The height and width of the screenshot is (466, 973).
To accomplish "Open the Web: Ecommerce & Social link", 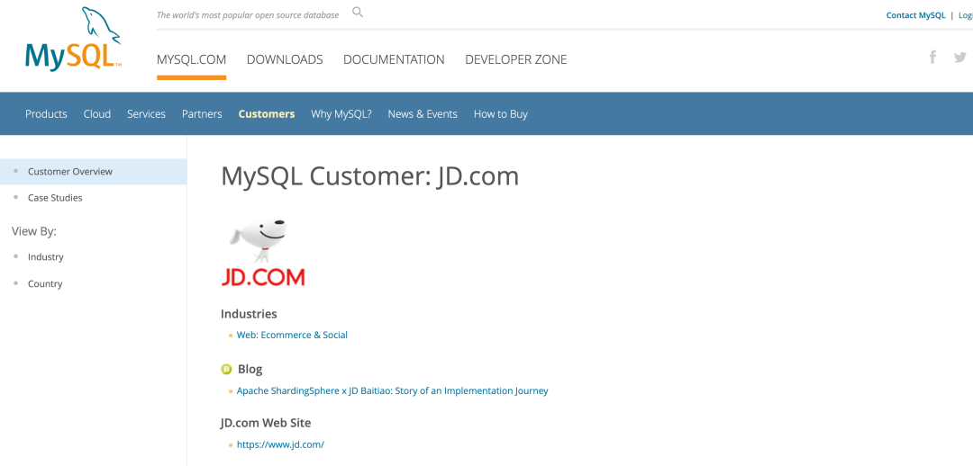I will [x=292, y=335].
